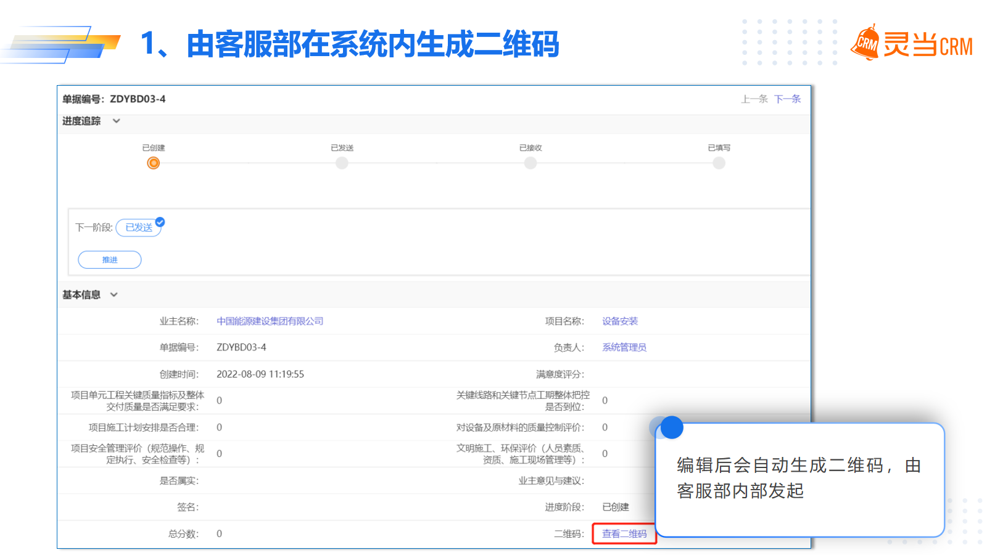987x555 pixels.
Task: Click the 进度追踪 section header
Action: coord(81,121)
